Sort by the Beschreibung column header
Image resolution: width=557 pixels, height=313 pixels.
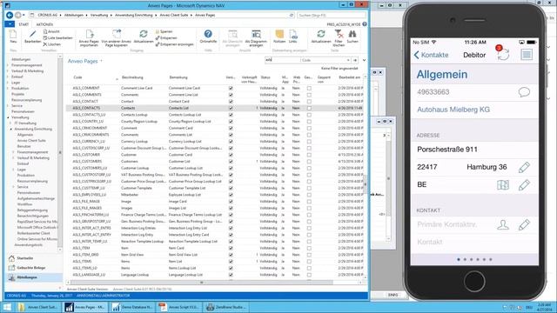pyautogui.click(x=132, y=77)
